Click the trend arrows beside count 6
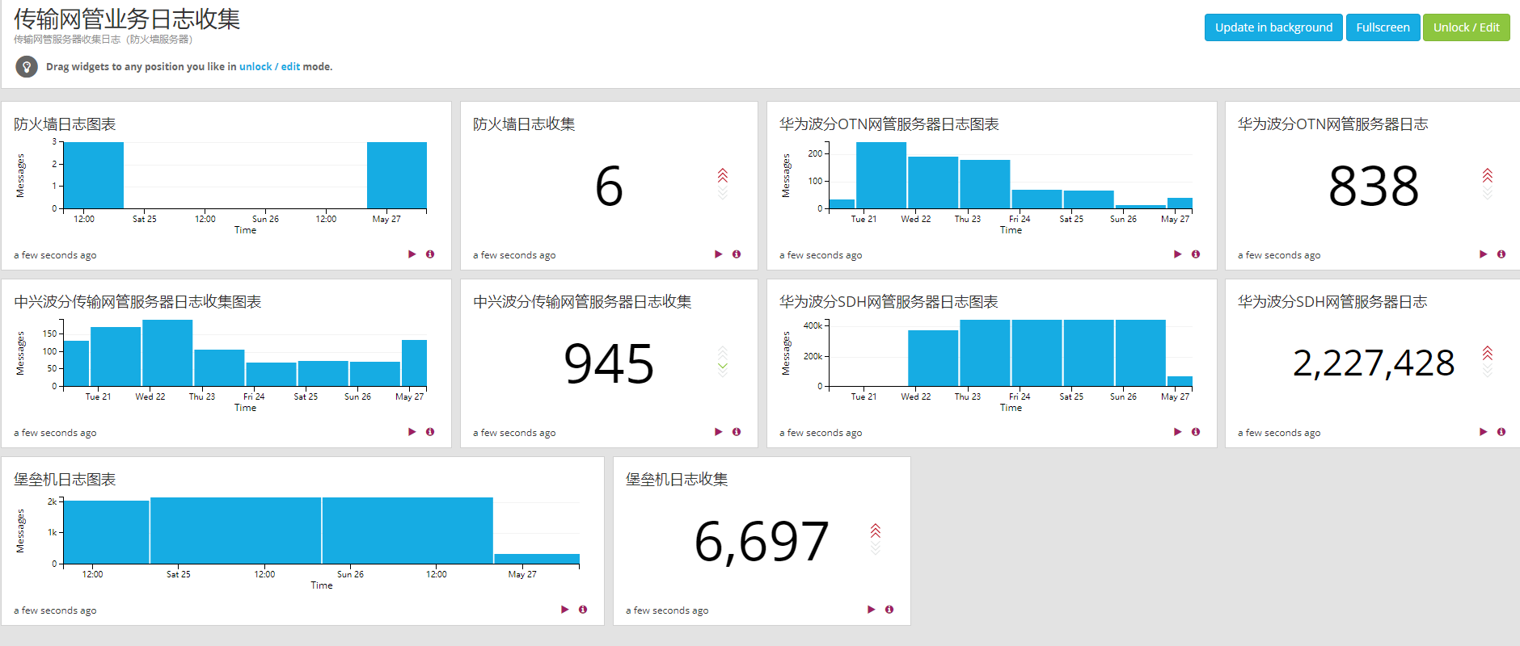 (x=723, y=184)
